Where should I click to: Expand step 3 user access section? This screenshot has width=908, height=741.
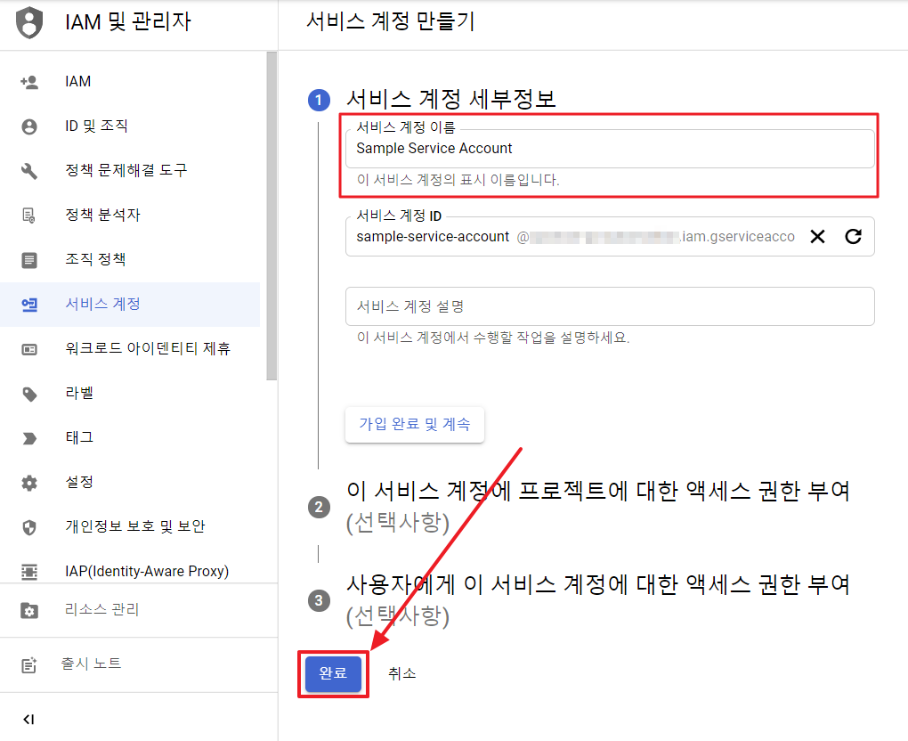point(597,598)
